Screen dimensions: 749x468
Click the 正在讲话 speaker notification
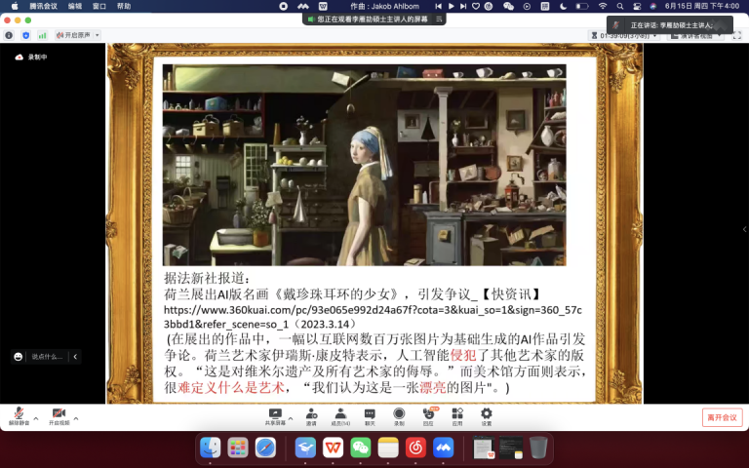pos(670,25)
